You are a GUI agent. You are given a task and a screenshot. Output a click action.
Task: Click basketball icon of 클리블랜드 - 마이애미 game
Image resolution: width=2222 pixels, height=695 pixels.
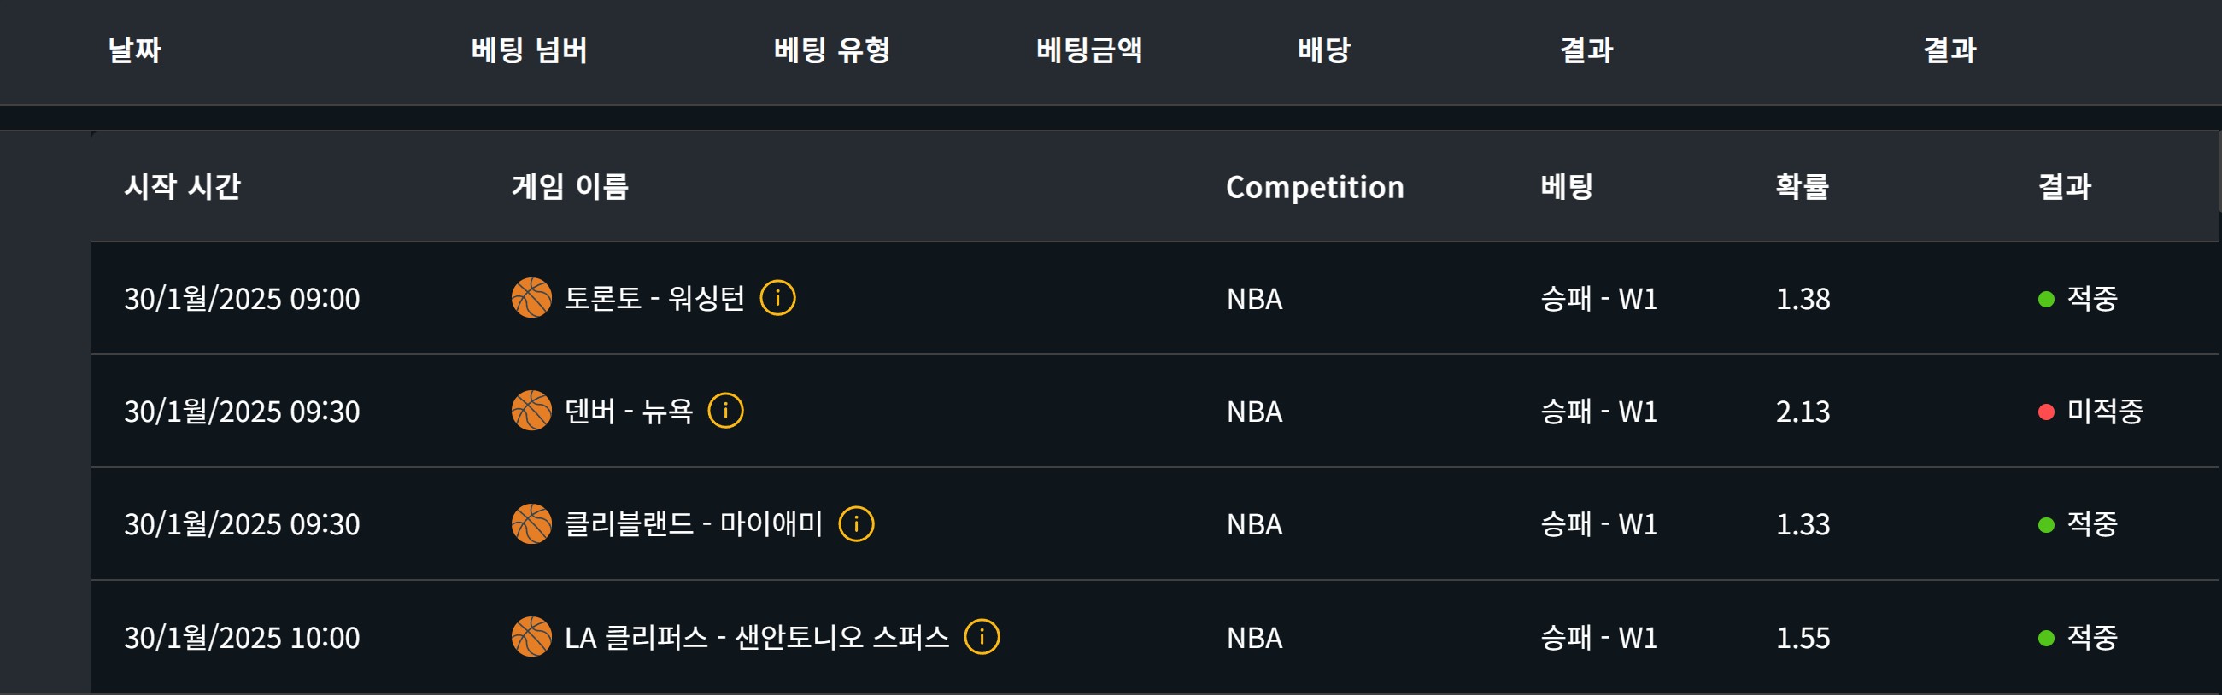(x=531, y=523)
